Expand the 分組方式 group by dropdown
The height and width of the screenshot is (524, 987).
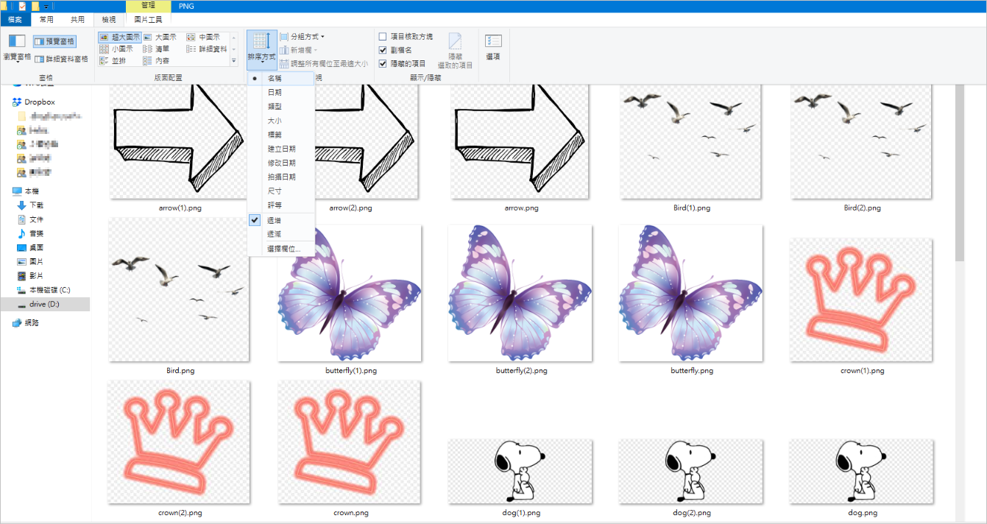(302, 36)
